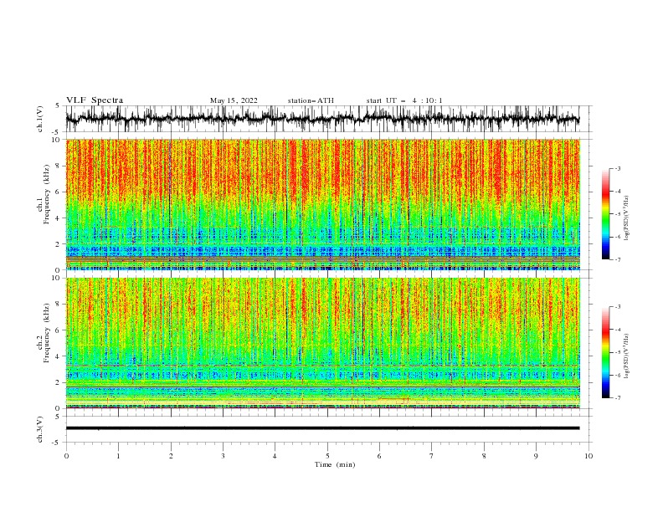This screenshot has width=663, height=512.
Task: Click the "ch.3(V)" axis label
Action: pos(40,429)
